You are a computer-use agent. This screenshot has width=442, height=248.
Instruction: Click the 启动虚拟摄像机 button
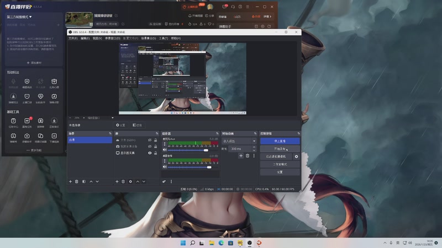click(x=276, y=157)
